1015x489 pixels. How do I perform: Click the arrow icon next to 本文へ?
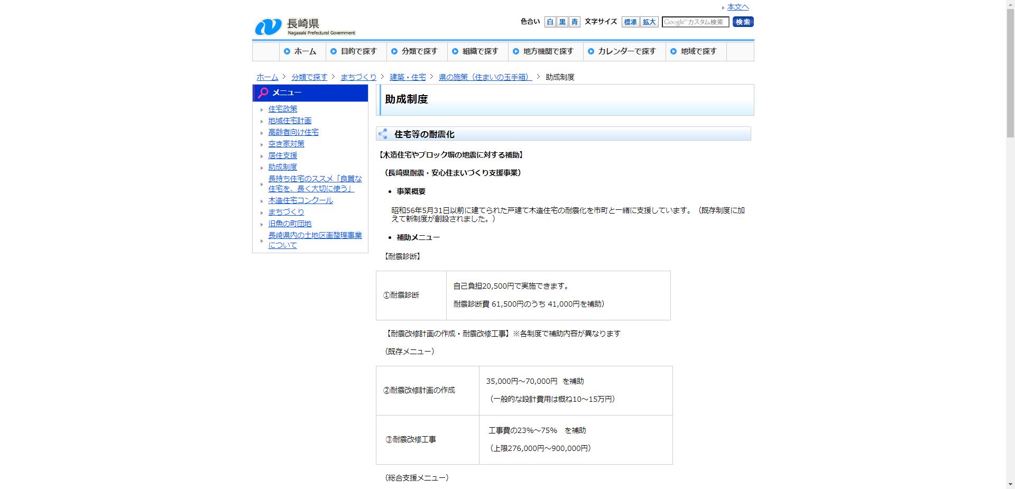point(724,7)
